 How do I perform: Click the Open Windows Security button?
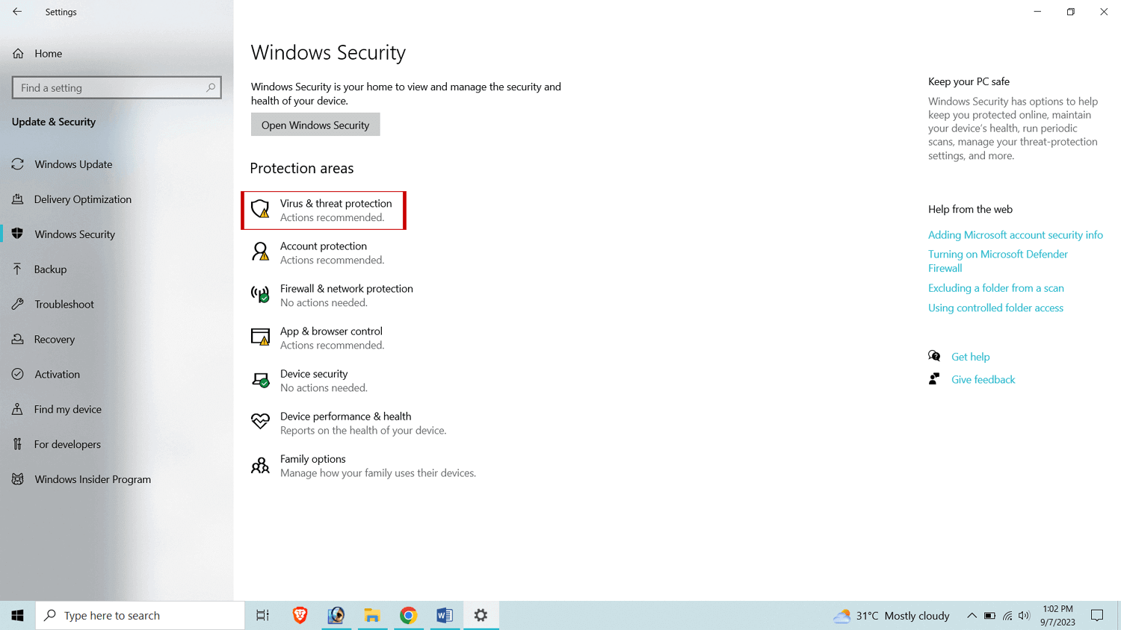point(315,125)
